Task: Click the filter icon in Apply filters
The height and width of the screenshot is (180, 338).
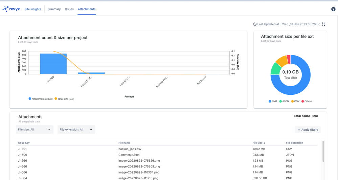Action: tap(299, 130)
